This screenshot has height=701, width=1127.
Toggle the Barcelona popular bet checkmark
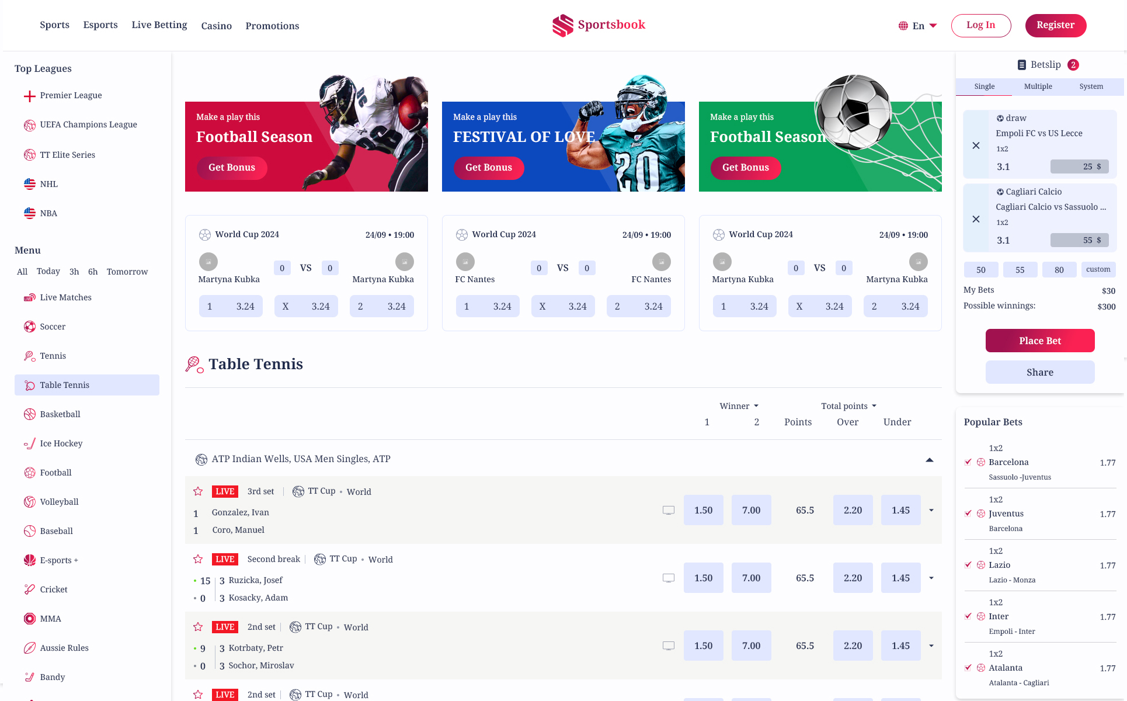point(968,462)
